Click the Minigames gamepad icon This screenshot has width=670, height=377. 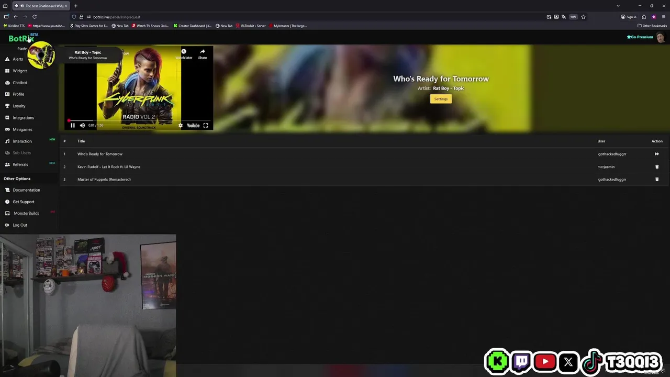coord(7,129)
